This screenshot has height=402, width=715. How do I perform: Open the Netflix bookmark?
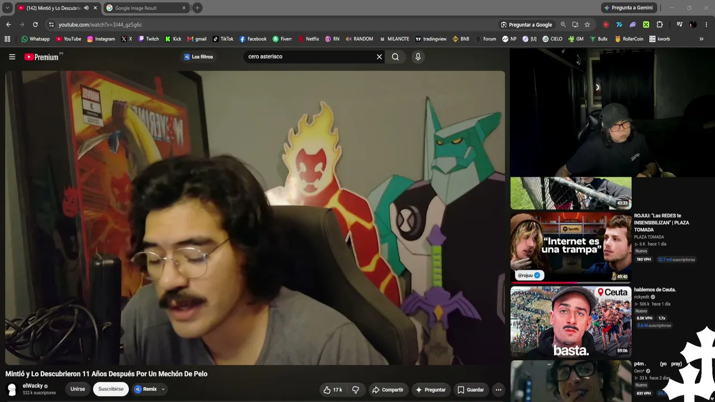pos(309,39)
